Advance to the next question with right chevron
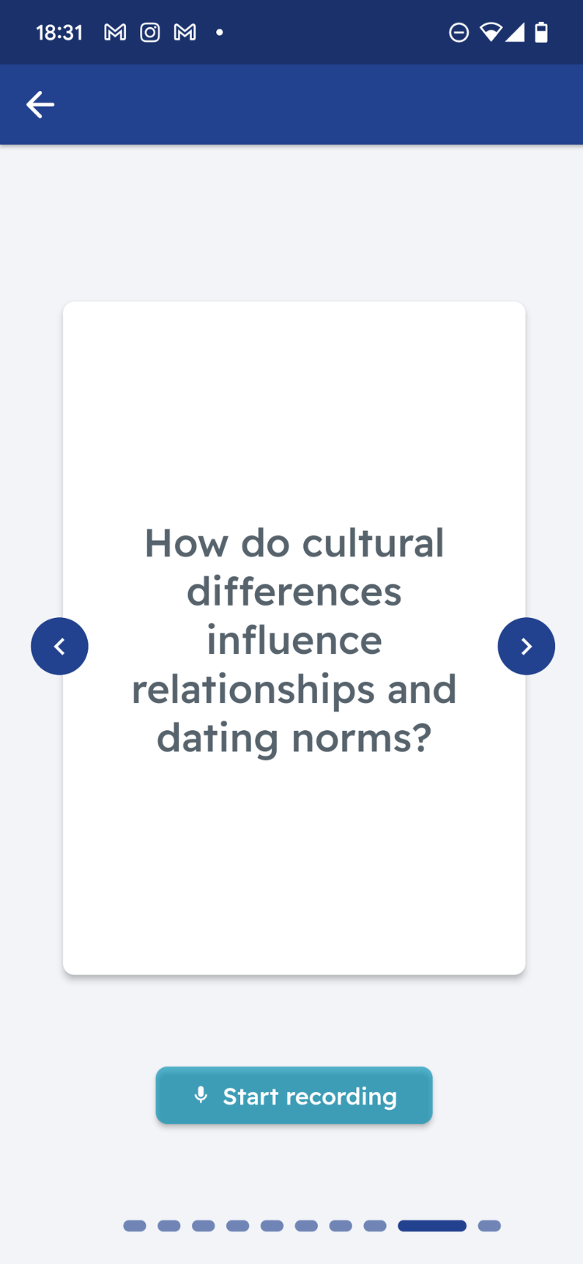Viewport: 583px width, 1264px height. click(x=526, y=646)
